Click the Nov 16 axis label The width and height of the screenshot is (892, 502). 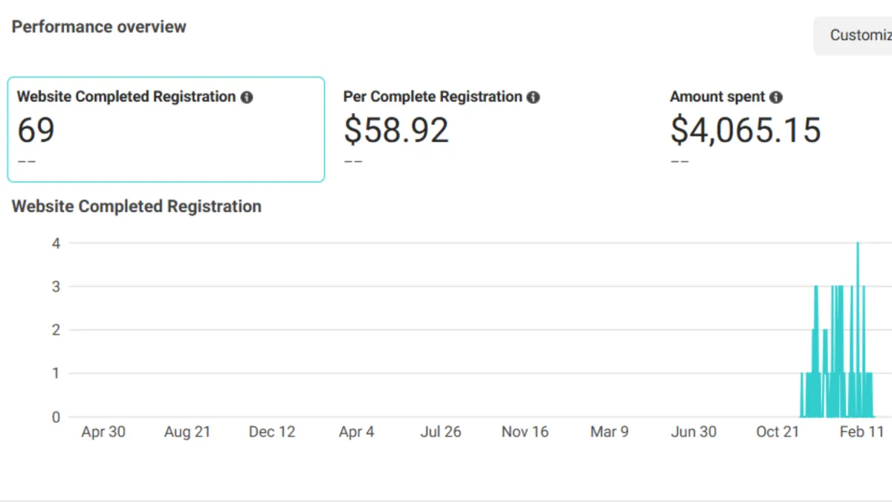525,432
